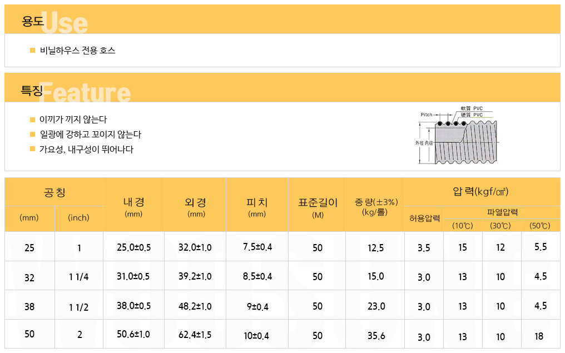Click outer diameter '62.4±1.5' cell
The width and height of the screenshot is (565, 353).
(195, 335)
